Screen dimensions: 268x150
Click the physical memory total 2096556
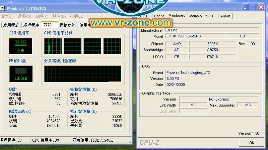[x=115, y=95]
